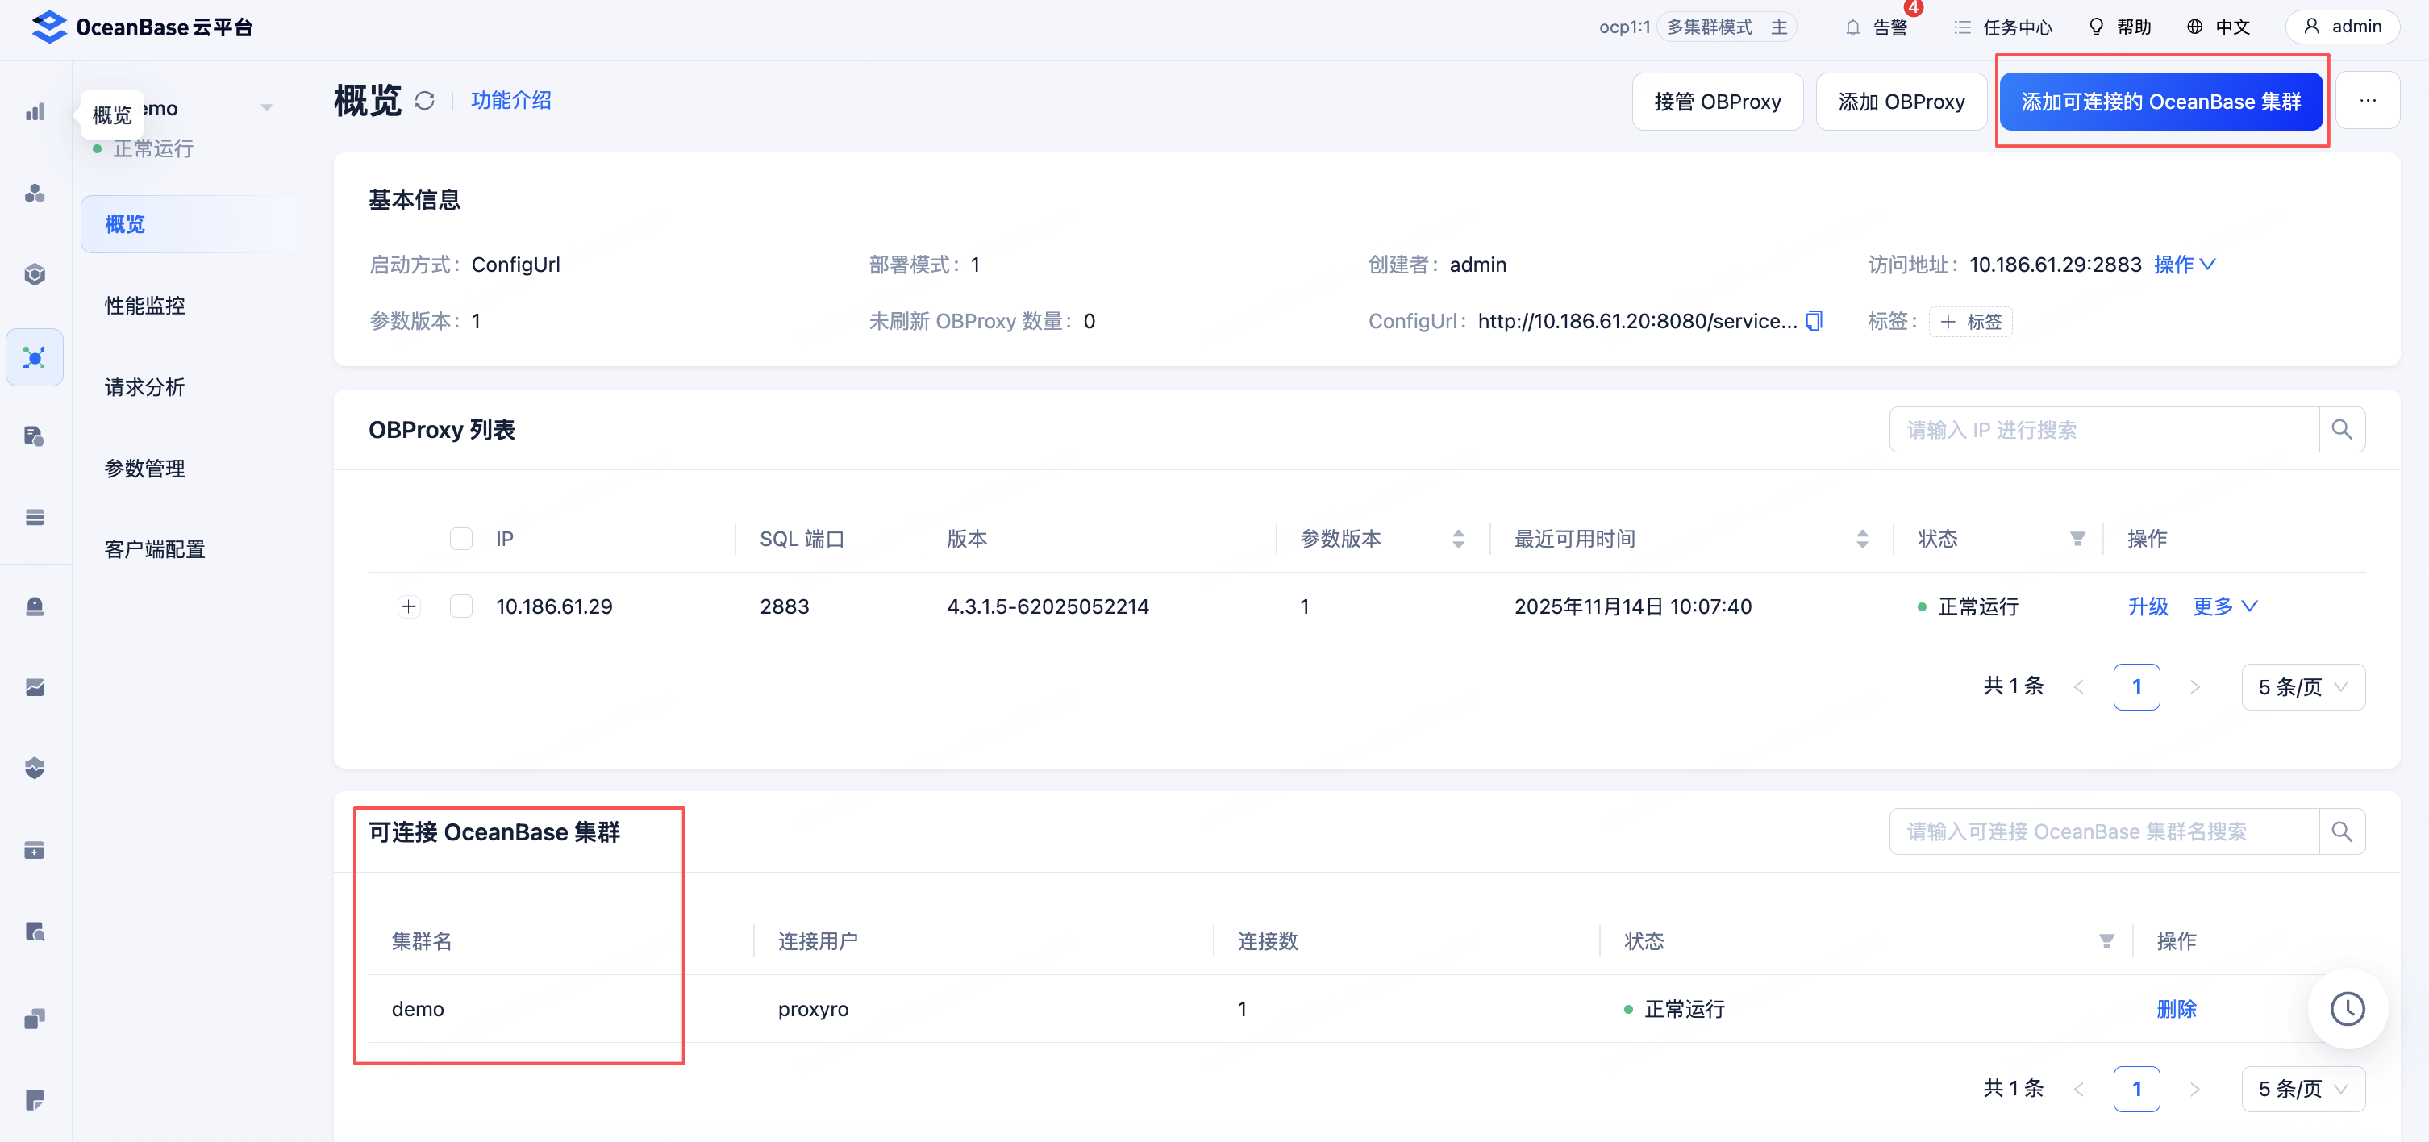Click 添加可连接的 OceanBase 集群 button
The image size is (2429, 1142).
click(x=2160, y=102)
